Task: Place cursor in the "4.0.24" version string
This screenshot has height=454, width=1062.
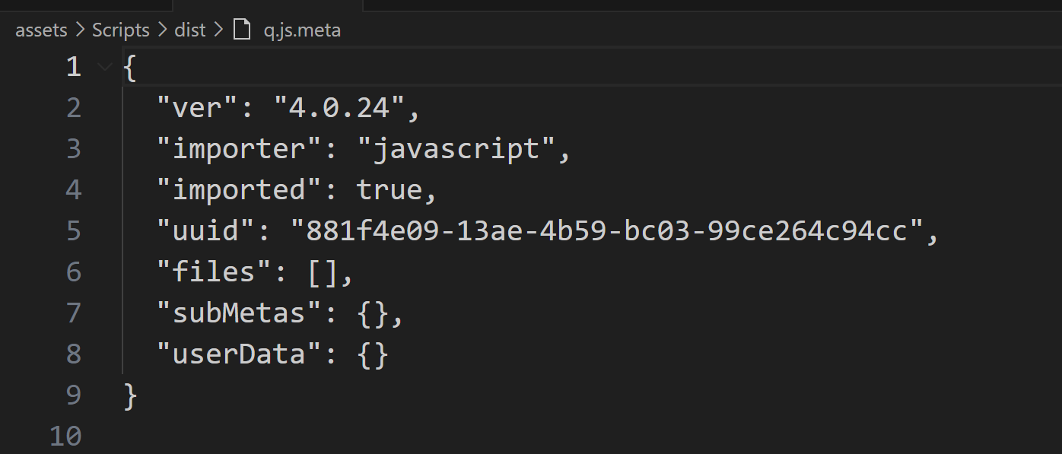Action: pyautogui.click(x=339, y=108)
